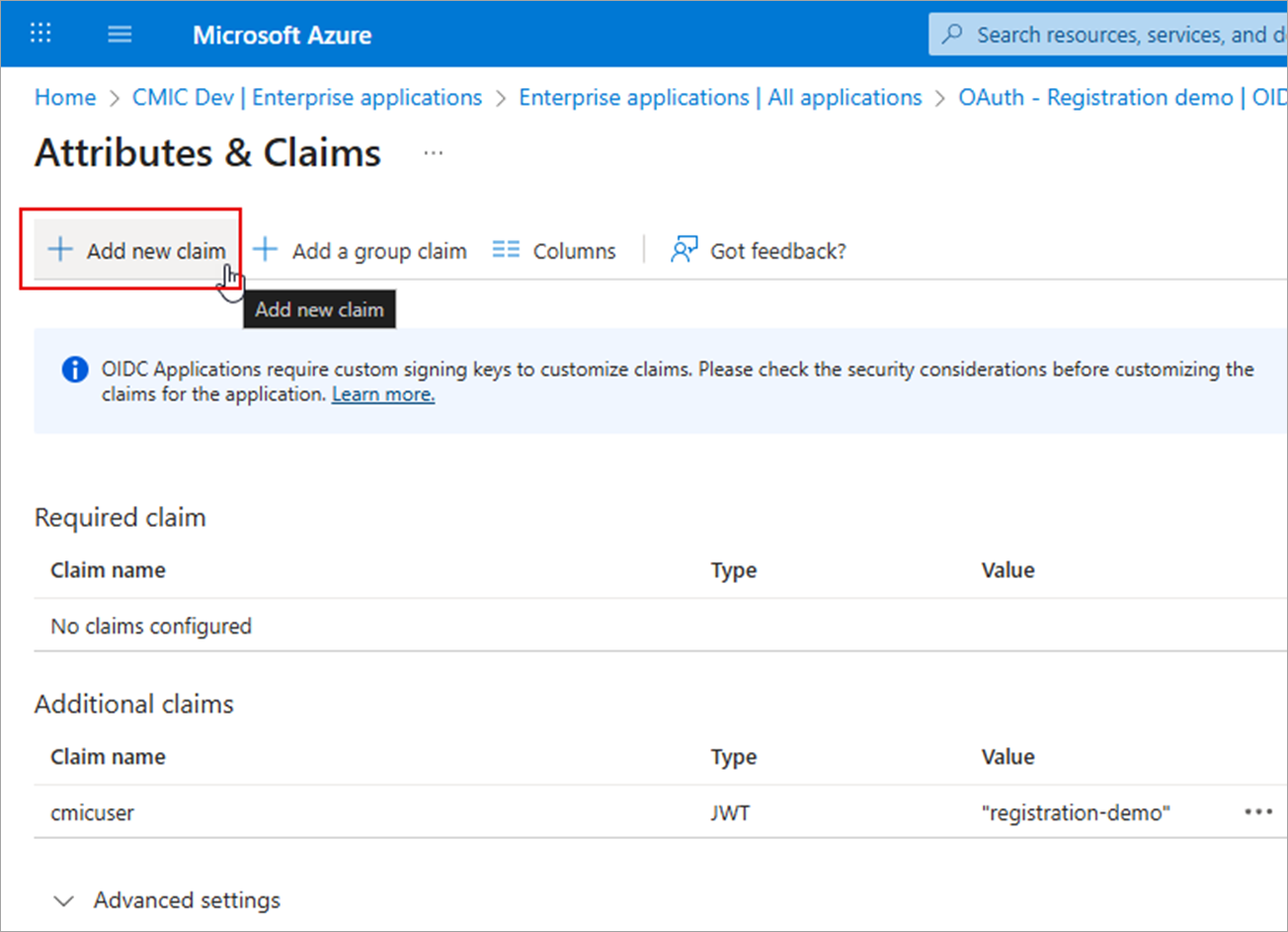Image resolution: width=1288 pixels, height=932 pixels.
Task: Open the Azure app launcher grid
Action: tap(40, 33)
